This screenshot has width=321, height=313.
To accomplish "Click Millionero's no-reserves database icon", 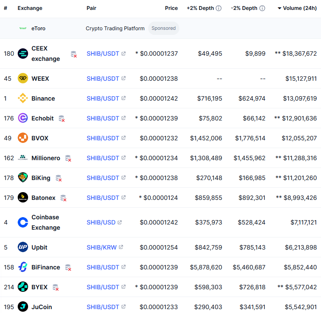I will point(68,158).
